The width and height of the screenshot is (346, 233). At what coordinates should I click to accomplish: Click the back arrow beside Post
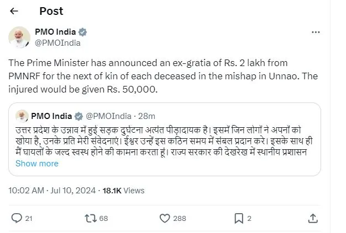(x=14, y=12)
